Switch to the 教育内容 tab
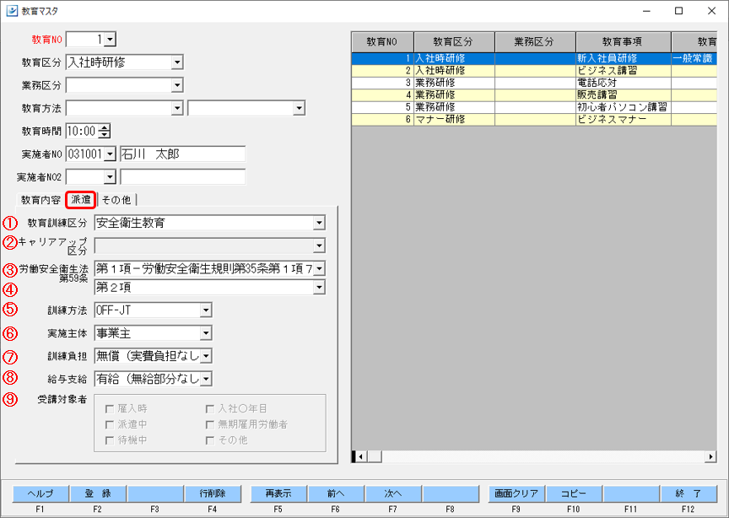Viewport: 729px width, 518px height. (x=40, y=200)
